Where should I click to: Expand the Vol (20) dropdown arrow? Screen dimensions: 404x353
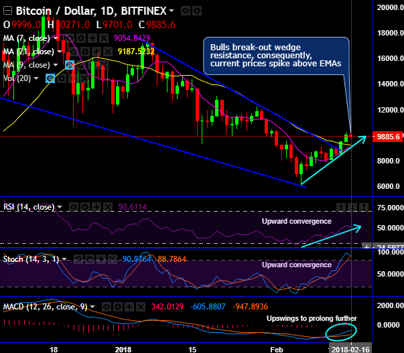(36, 78)
